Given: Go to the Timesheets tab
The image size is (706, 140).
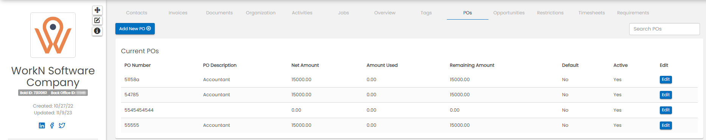Looking at the screenshot, I should (x=591, y=13).
